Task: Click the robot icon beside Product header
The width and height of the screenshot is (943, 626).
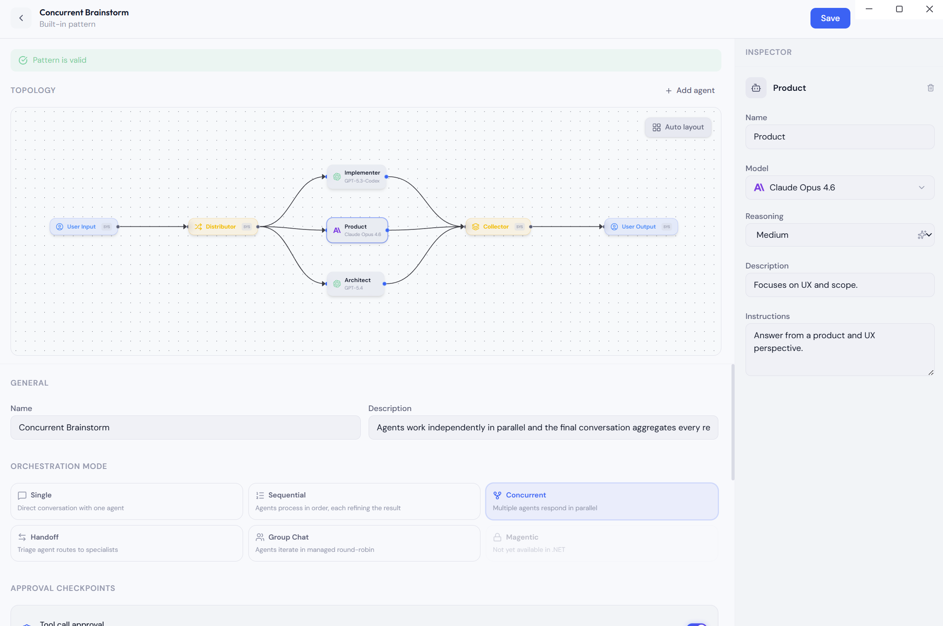Action: [x=756, y=88]
